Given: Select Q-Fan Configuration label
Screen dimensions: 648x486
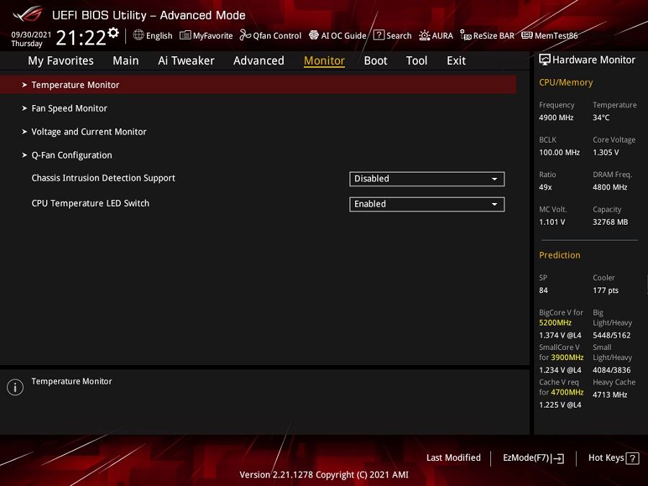Looking at the screenshot, I should click(x=72, y=156).
